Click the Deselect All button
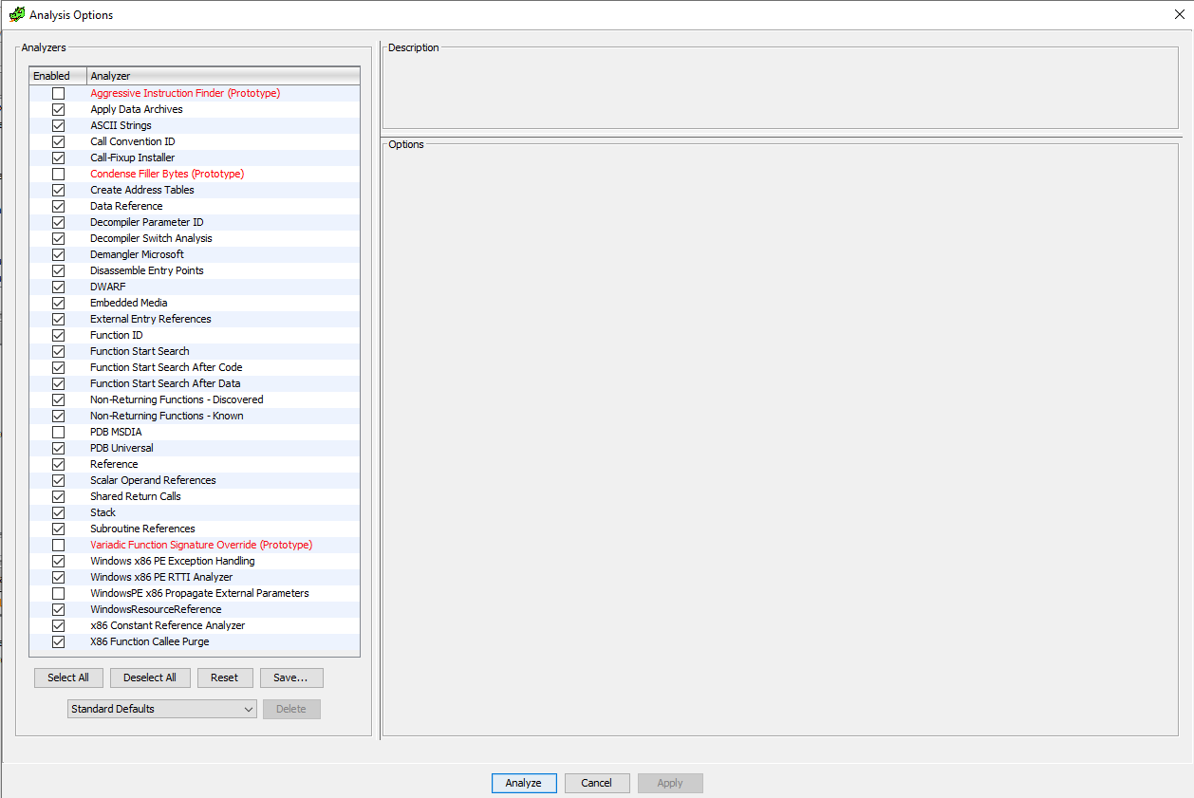 [150, 677]
